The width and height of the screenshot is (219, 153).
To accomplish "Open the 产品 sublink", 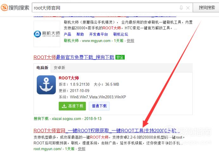I will (67, 34).
